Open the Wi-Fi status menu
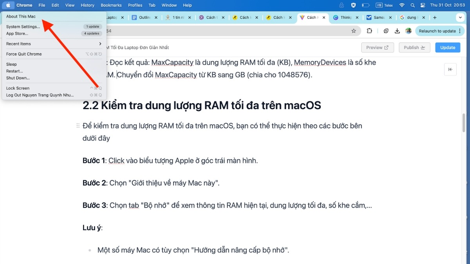This screenshot has height=264, width=470. pos(402,5)
